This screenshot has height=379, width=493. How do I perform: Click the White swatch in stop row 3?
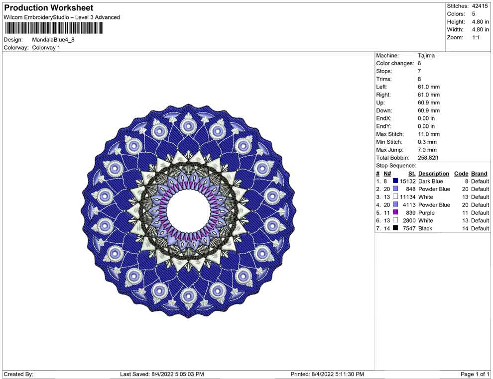[395, 196]
